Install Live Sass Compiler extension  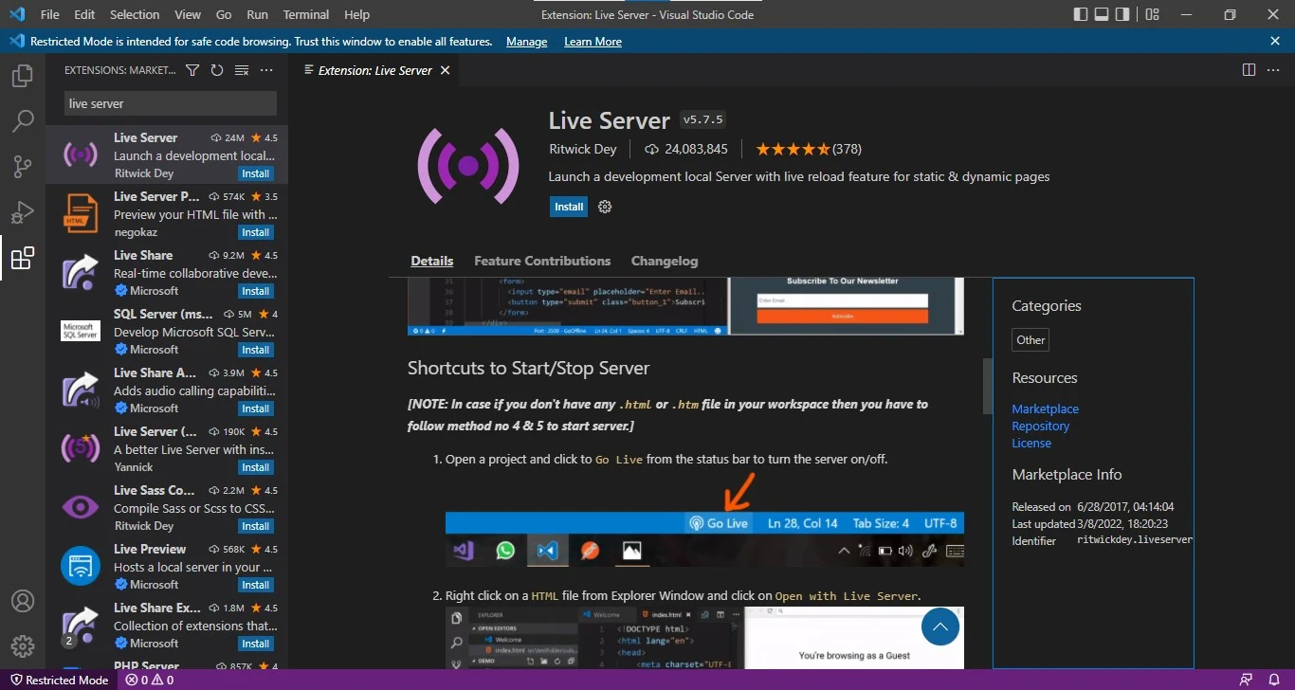[x=256, y=526]
